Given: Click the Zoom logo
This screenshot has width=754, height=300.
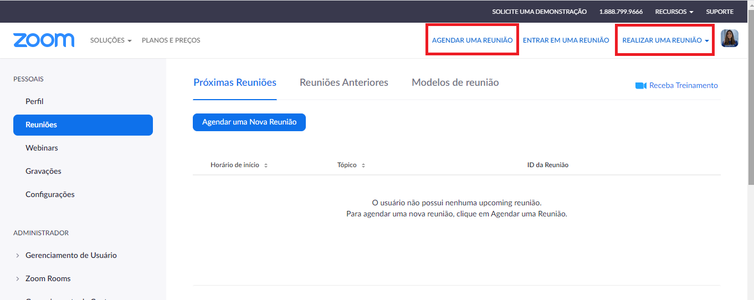Looking at the screenshot, I should tap(44, 40).
